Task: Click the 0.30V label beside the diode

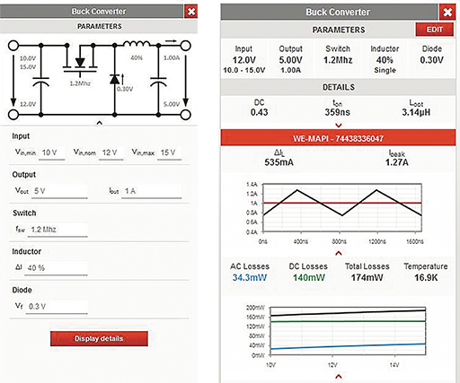Action: (125, 89)
